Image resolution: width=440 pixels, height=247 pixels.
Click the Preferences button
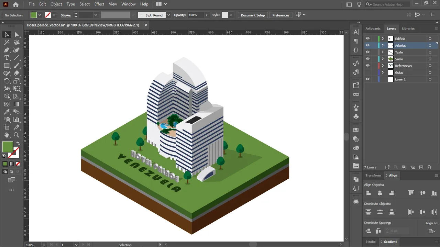click(x=281, y=15)
